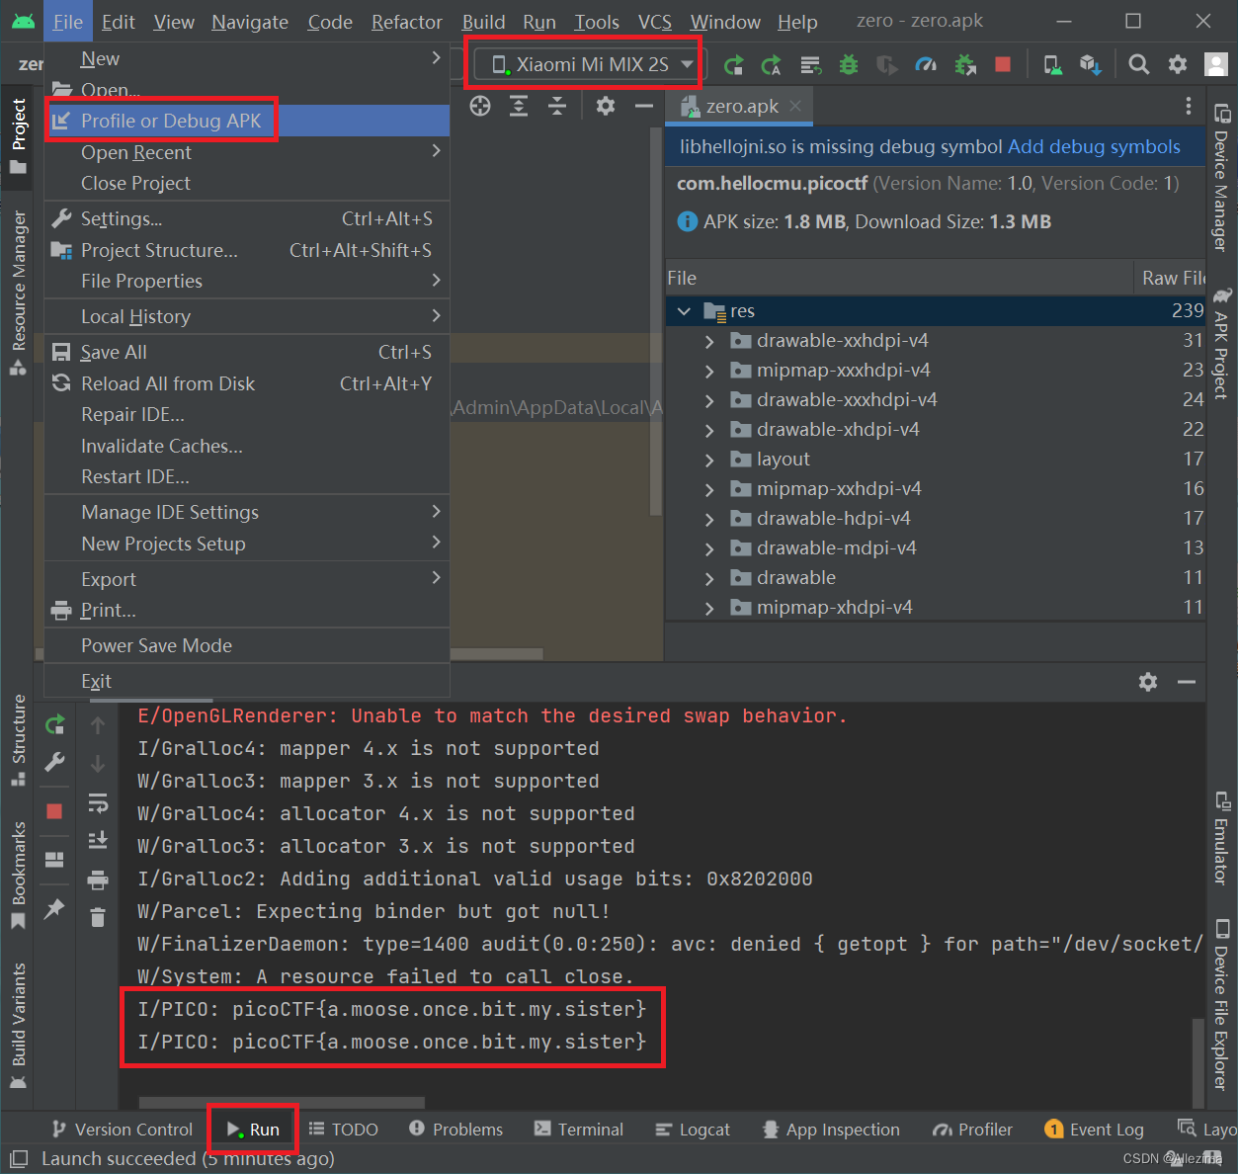This screenshot has height=1174, width=1238.
Task: Open the Logcat tool window
Action: pyautogui.click(x=693, y=1130)
